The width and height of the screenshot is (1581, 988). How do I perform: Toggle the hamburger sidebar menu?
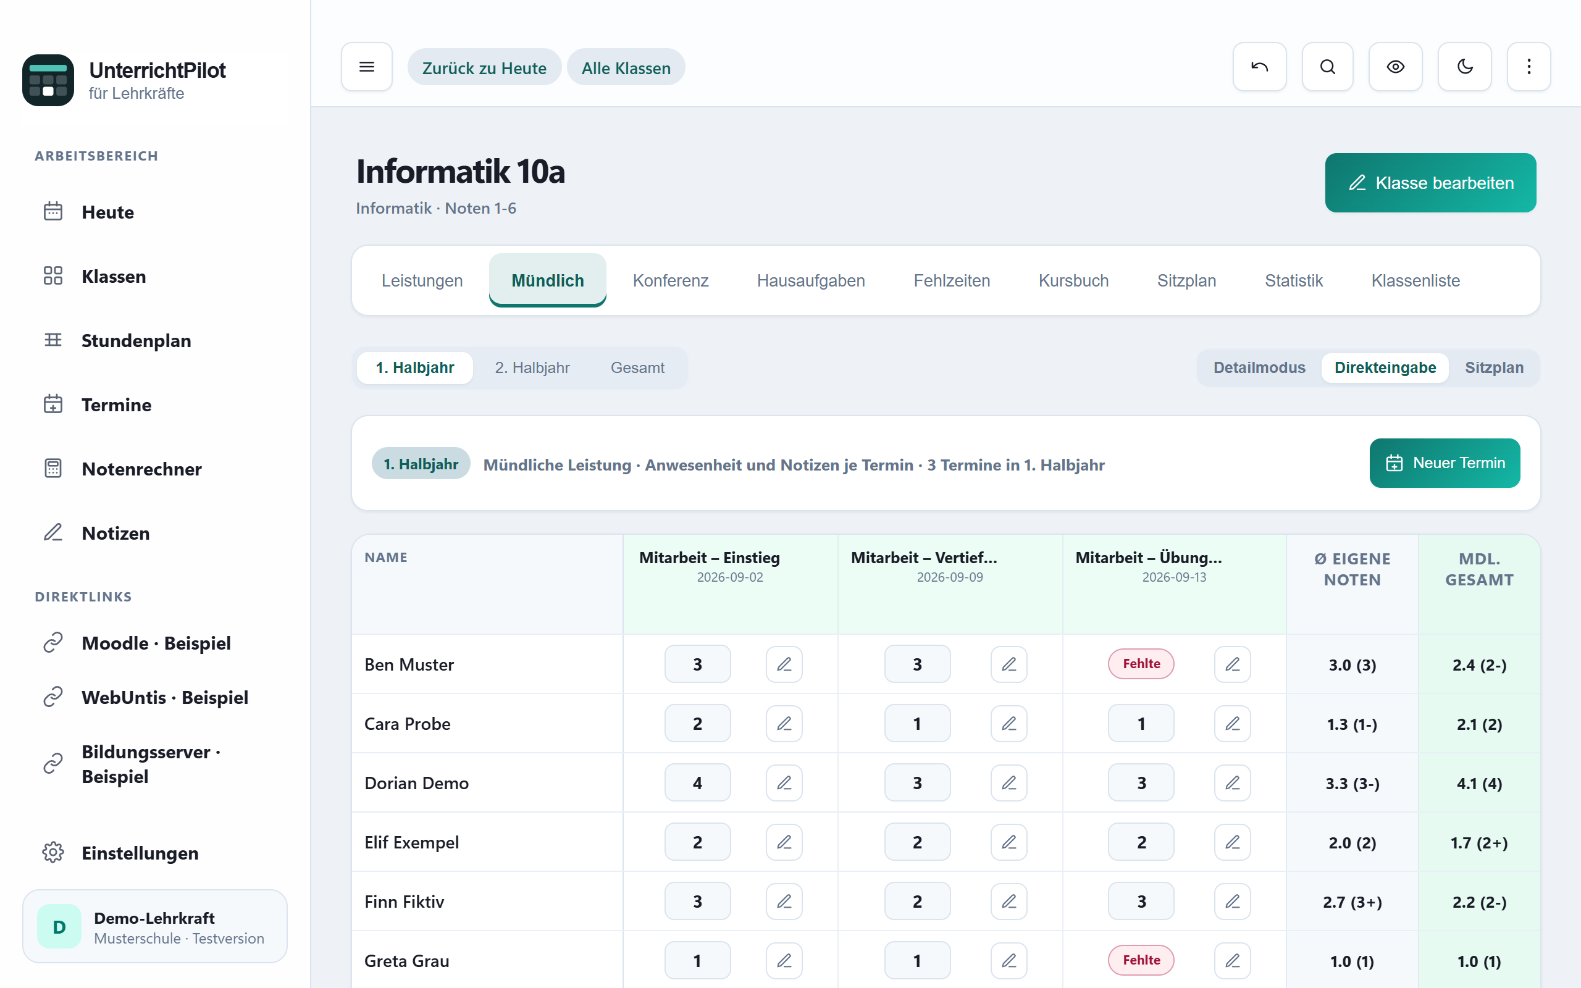(366, 67)
